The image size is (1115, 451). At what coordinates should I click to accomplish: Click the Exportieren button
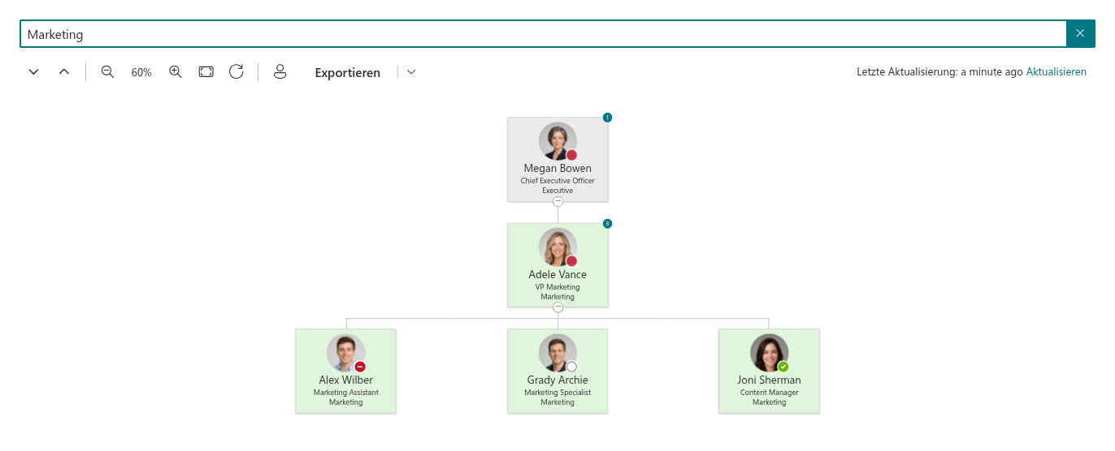(348, 72)
